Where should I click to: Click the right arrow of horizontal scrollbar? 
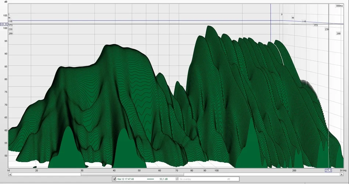tap(342, 174)
